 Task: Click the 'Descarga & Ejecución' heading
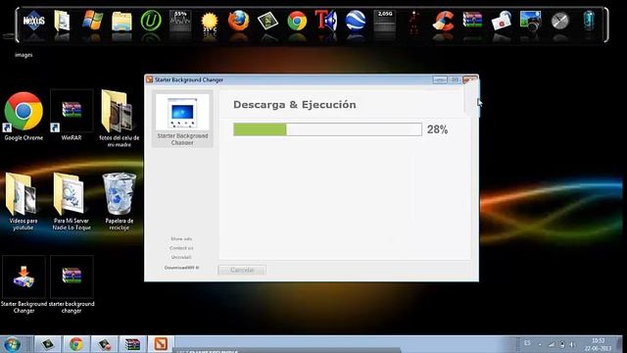(x=295, y=105)
